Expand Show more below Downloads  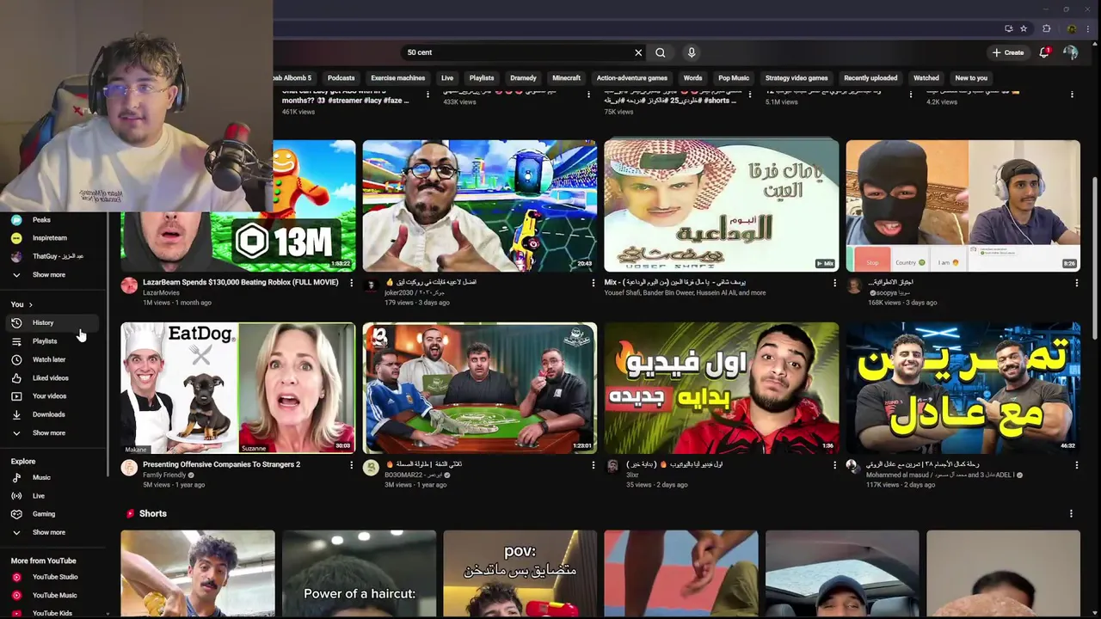[53, 433]
